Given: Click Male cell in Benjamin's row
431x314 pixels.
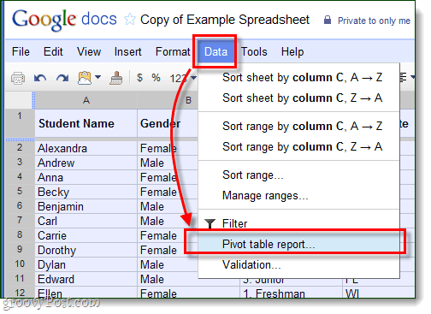Looking at the screenshot, I should [x=168, y=206].
